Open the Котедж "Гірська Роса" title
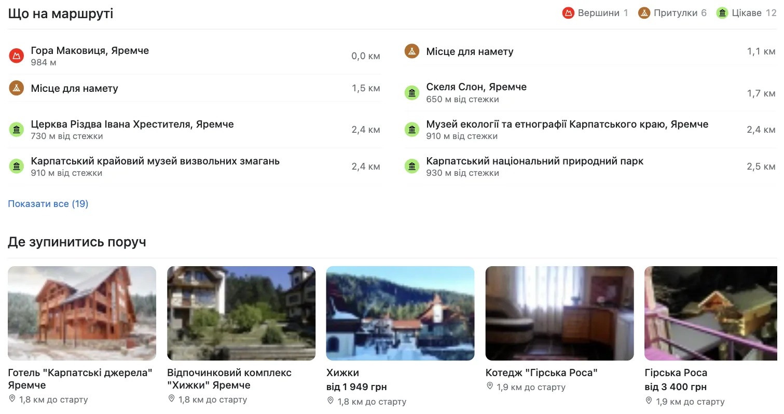 coord(542,373)
